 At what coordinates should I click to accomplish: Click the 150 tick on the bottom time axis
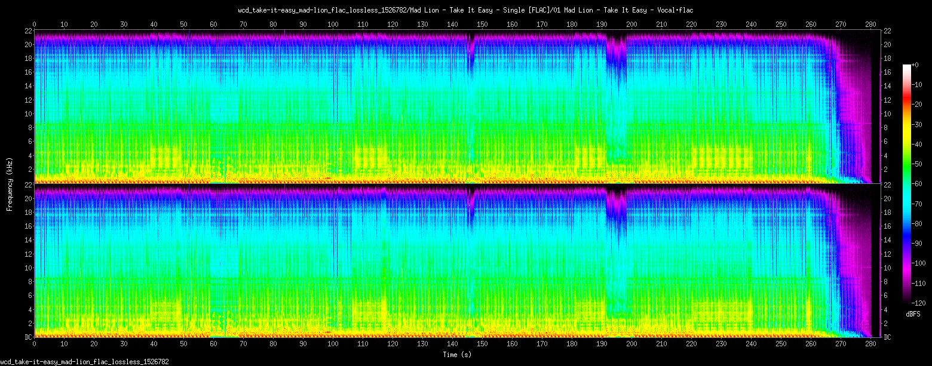point(482,345)
